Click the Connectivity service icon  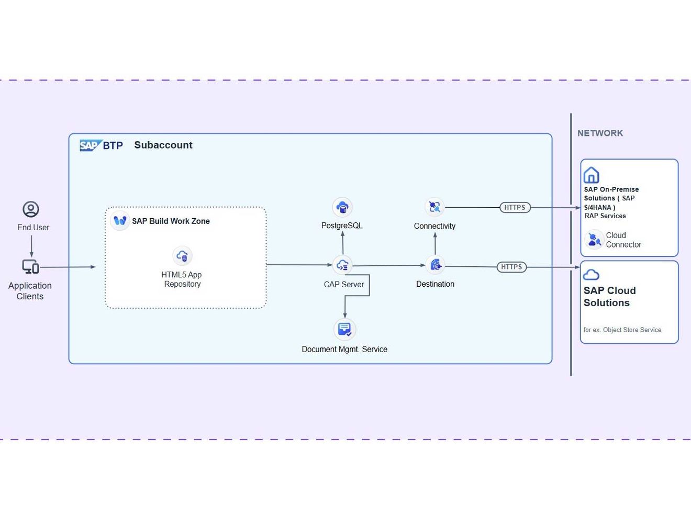(x=434, y=207)
